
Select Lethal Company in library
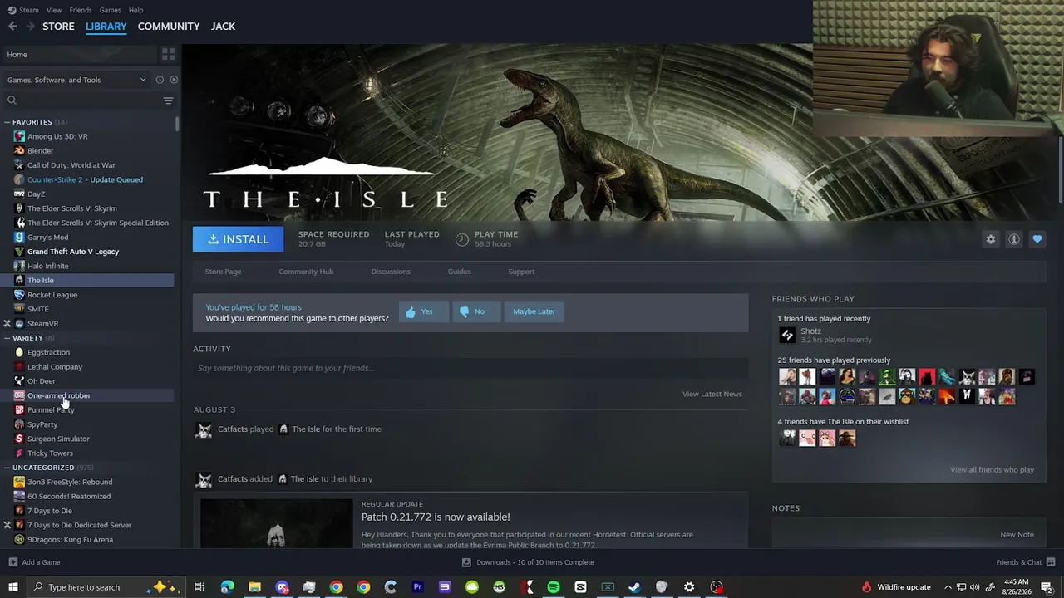click(x=55, y=367)
